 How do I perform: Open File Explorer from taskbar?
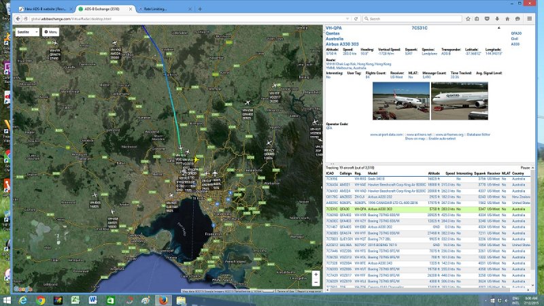(181, 300)
